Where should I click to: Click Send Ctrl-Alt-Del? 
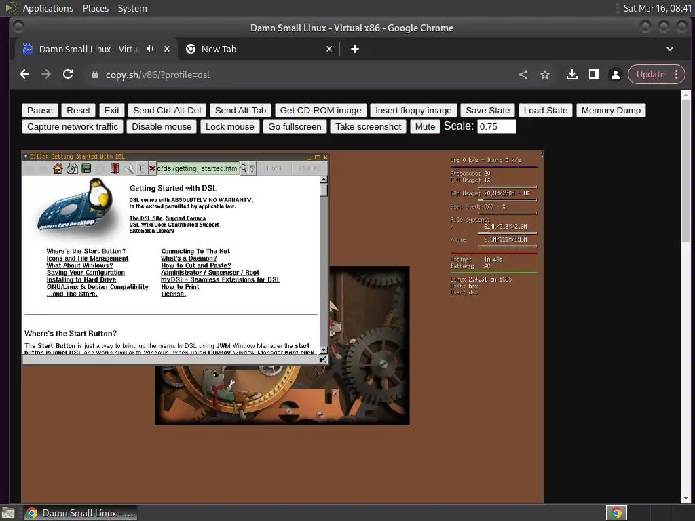pyautogui.click(x=167, y=111)
